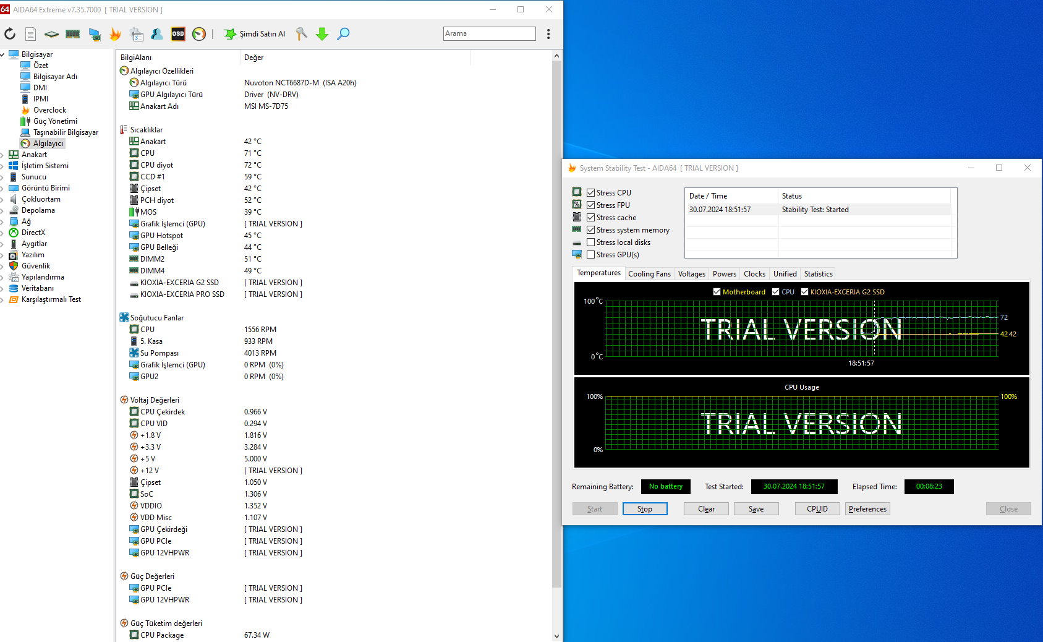This screenshot has height=642, width=1043.
Task: Uncheck the Stress FPU checkbox
Action: point(591,205)
